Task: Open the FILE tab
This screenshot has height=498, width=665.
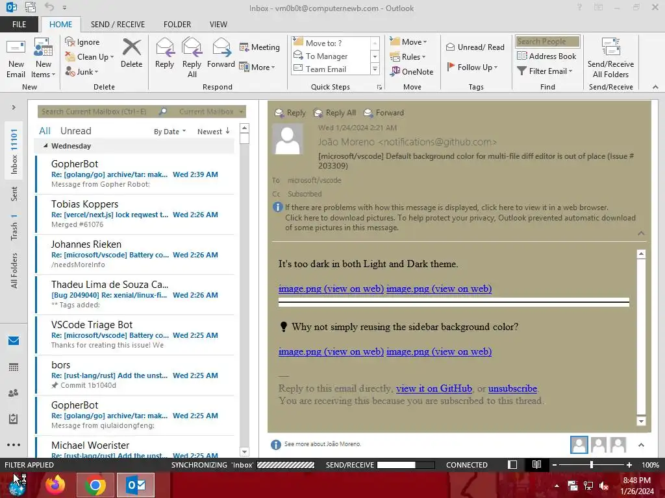Action: pos(19,24)
